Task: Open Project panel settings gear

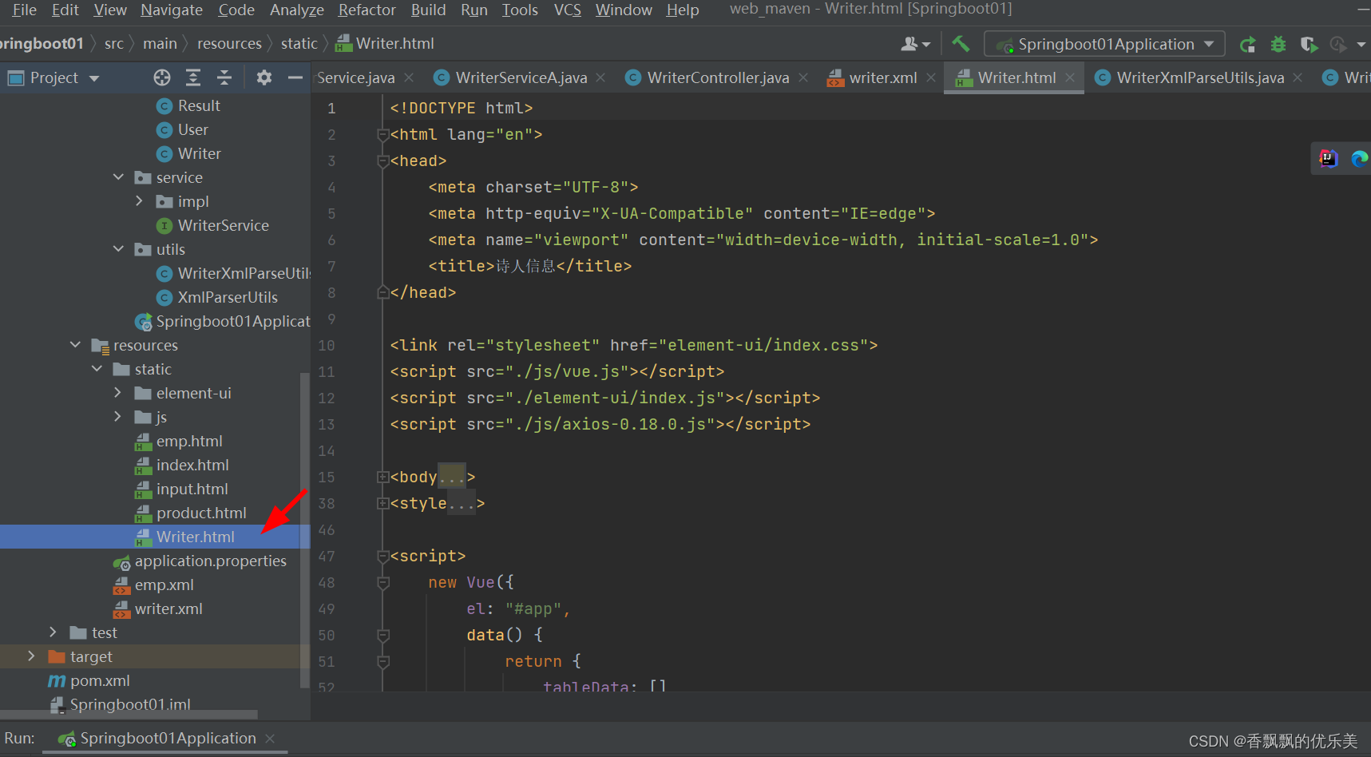Action: tap(264, 77)
